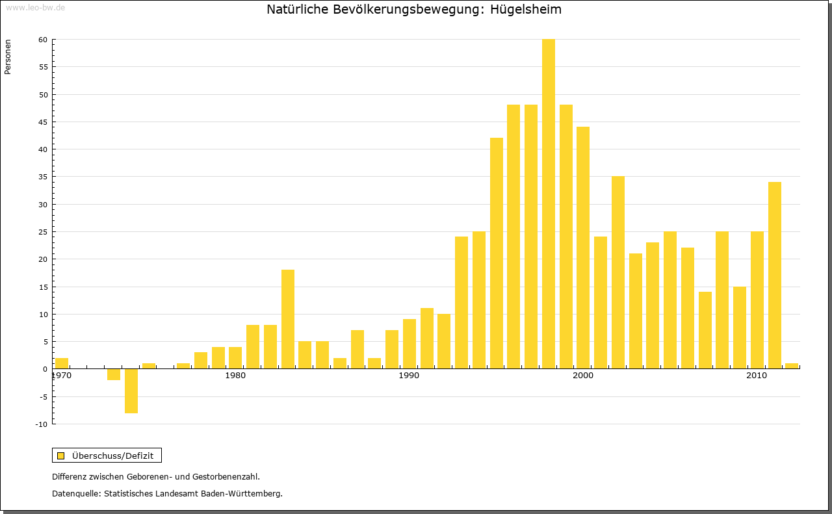Screen dimensions: 832x514
Task: Click the -10 y-axis tick label
Action: (42, 424)
